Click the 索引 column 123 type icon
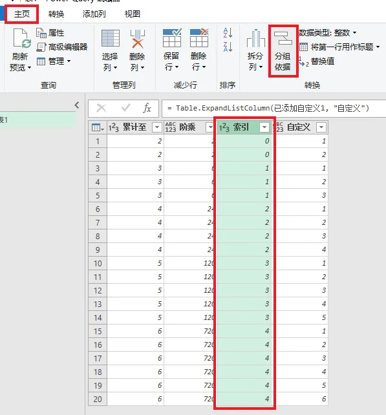The image size is (386, 415). pyautogui.click(x=224, y=127)
